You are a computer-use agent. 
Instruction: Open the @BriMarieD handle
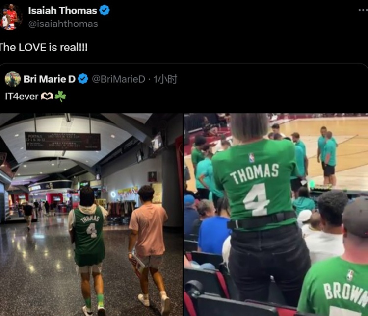119,79
